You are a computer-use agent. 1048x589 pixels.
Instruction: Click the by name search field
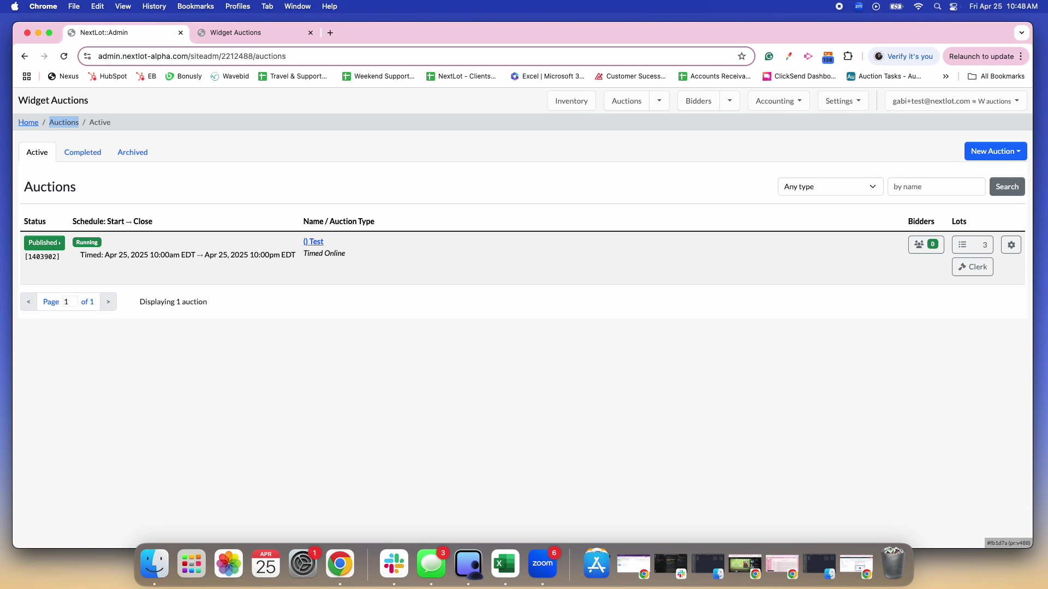[936, 187]
